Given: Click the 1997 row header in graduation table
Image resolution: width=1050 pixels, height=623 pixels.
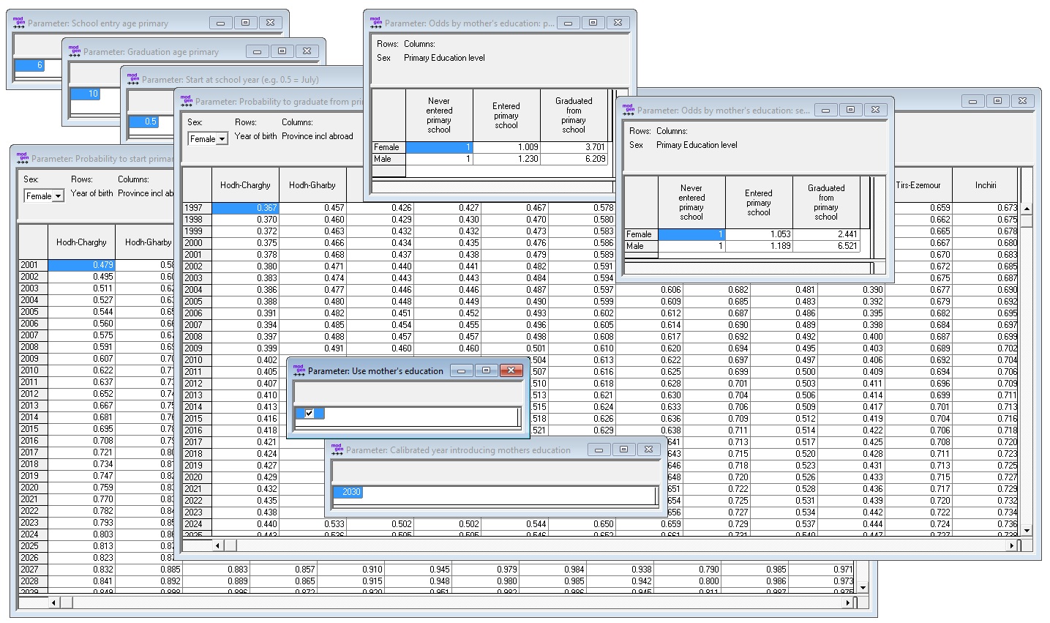Looking at the screenshot, I should click(x=196, y=208).
